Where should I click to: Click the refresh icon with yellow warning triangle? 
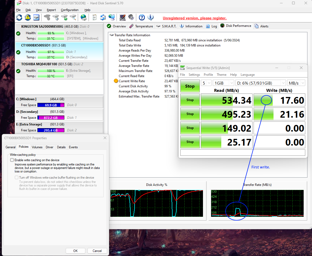tap(28, 17)
